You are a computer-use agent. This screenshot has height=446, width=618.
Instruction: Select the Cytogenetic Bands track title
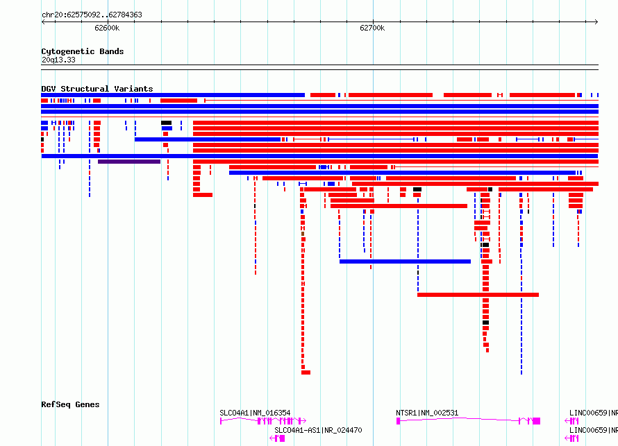(83, 51)
